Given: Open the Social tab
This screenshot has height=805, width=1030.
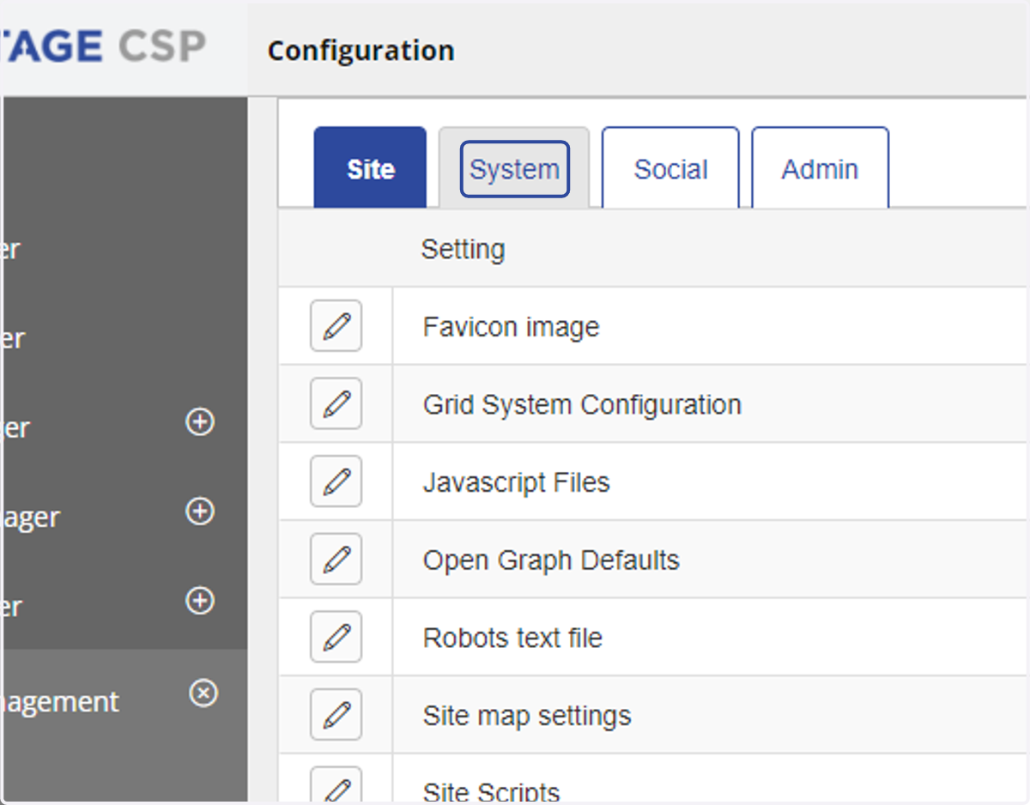Looking at the screenshot, I should tap(670, 169).
